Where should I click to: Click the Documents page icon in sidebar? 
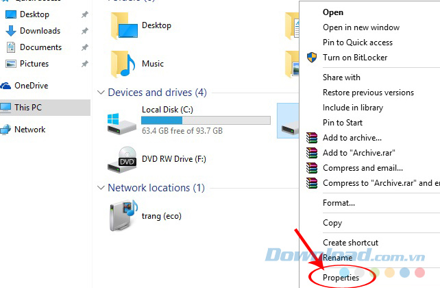tap(11, 47)
